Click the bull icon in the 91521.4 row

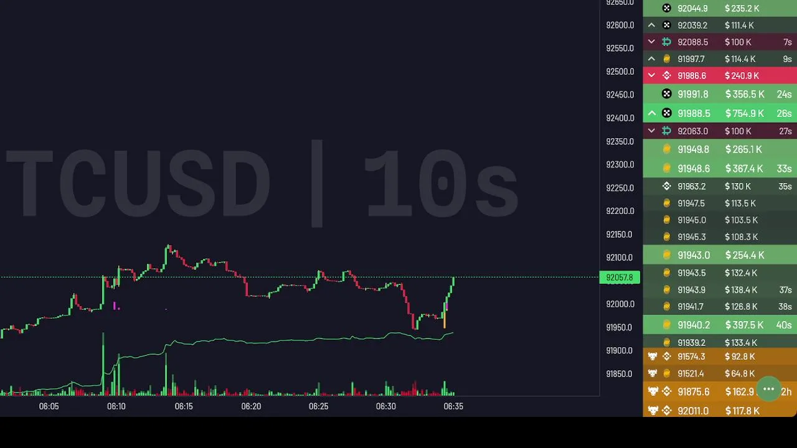(653, 373)
